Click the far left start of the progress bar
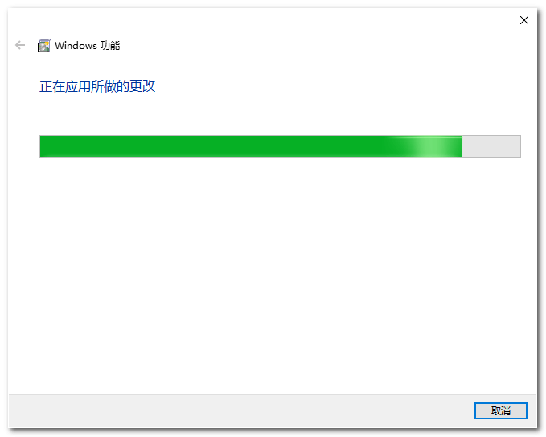Image resolution: width=546 pixels, height=437 pixels. 42,146
